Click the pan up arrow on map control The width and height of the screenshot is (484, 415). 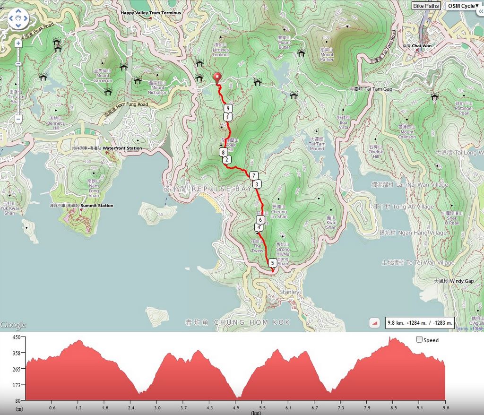[18, 11]
